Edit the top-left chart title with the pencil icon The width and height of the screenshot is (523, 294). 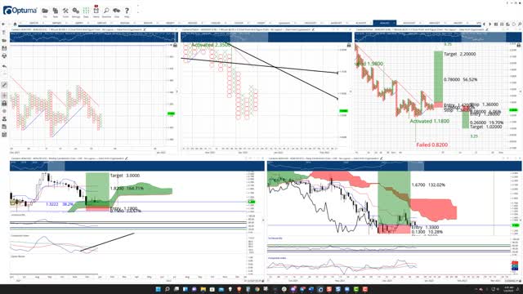point(145,29)
